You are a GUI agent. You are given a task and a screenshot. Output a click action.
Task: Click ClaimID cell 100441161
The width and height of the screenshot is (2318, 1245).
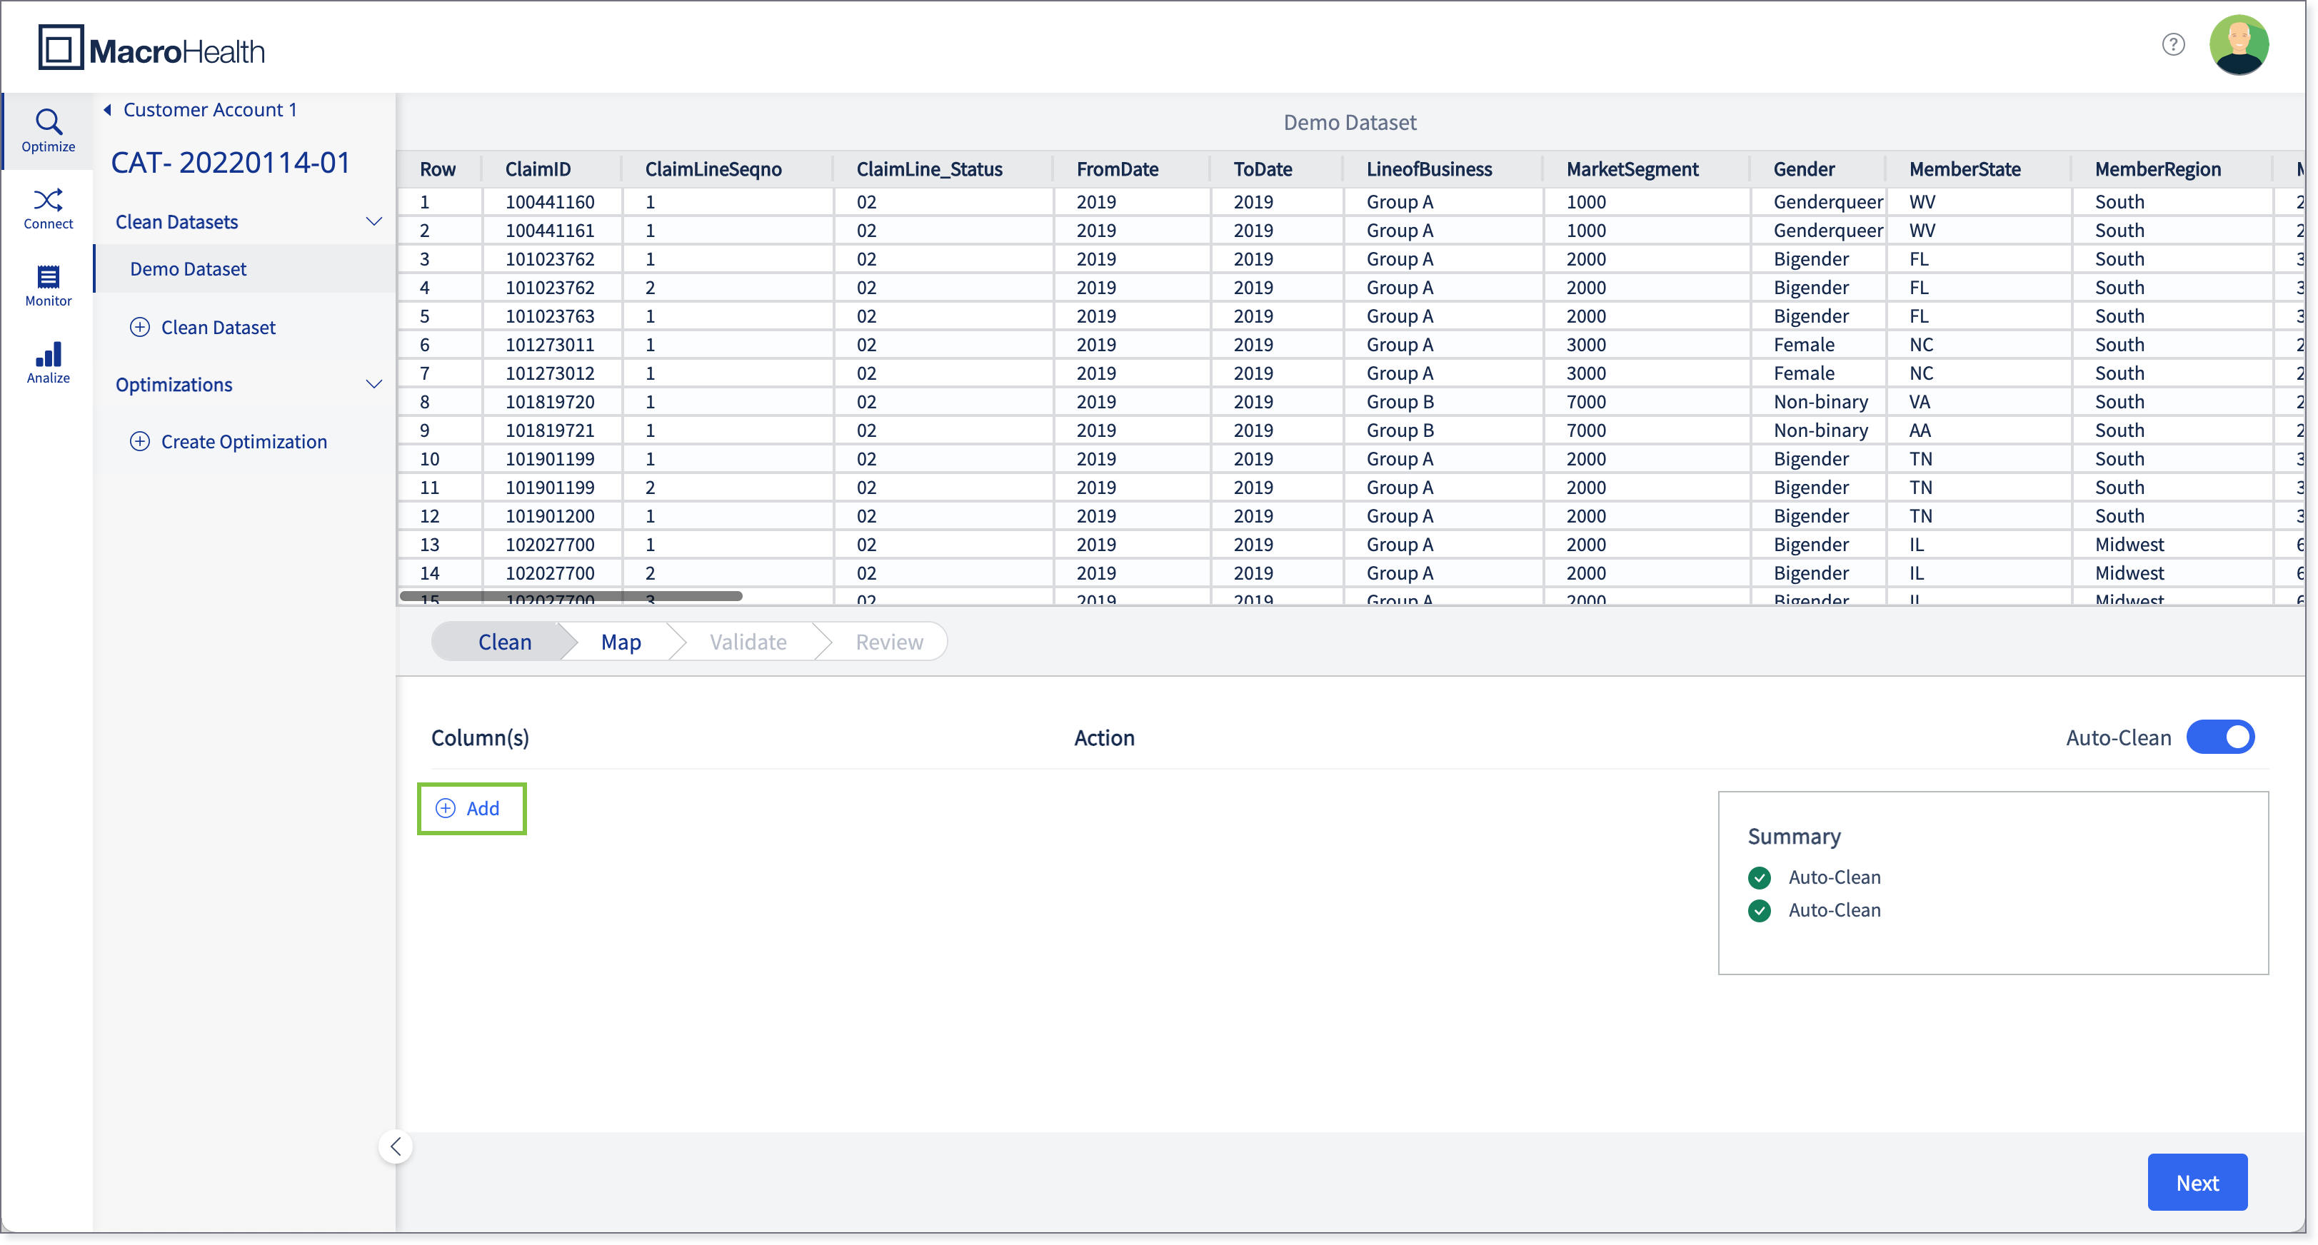(x=550, y=231)
